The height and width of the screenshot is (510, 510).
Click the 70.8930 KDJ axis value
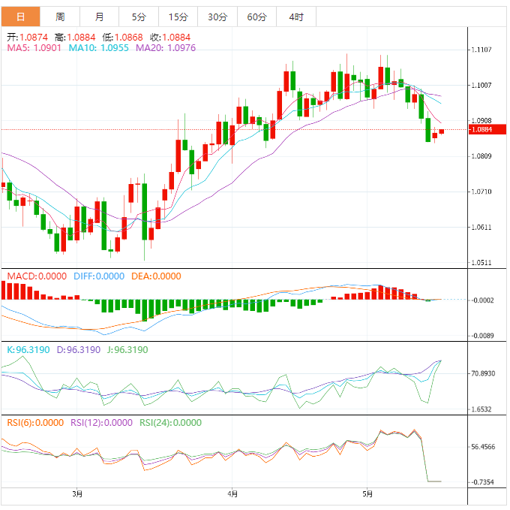pos(483,373)
